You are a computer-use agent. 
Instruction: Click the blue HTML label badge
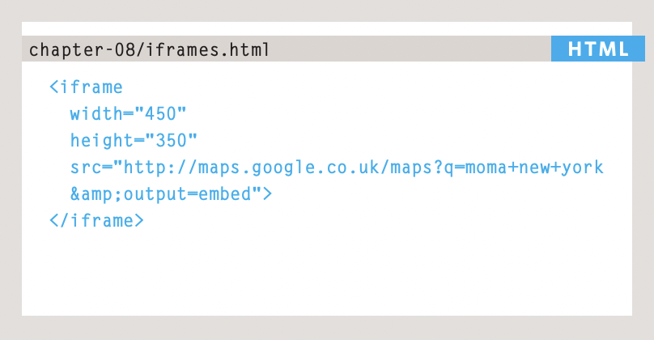(x=597, y=49)
